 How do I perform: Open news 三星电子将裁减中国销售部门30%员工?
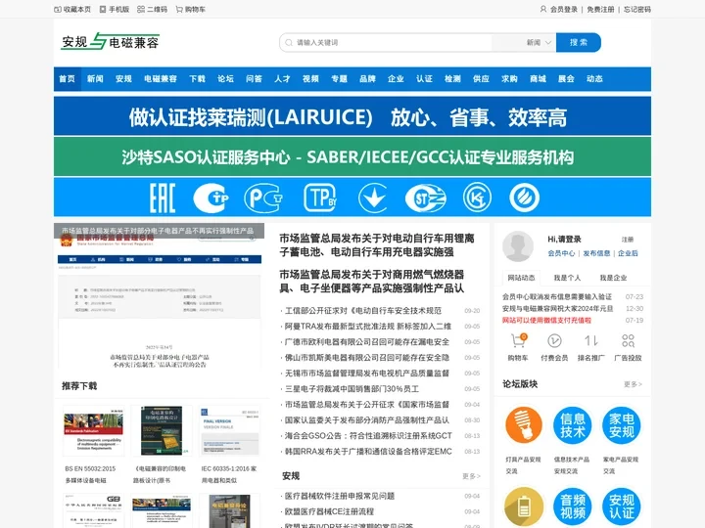[352, 389]
